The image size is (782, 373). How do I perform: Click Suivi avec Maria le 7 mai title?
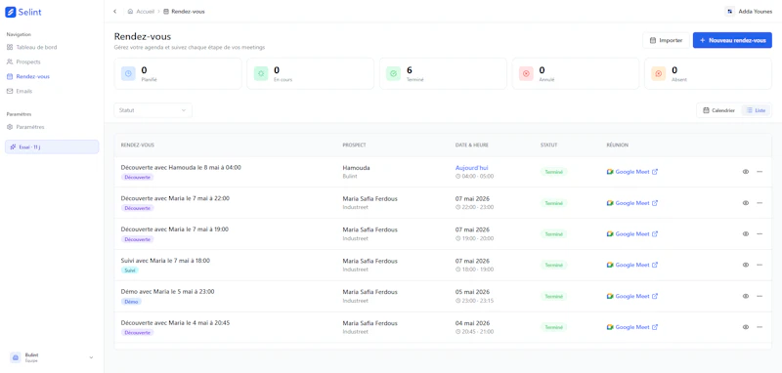[165, 261]
